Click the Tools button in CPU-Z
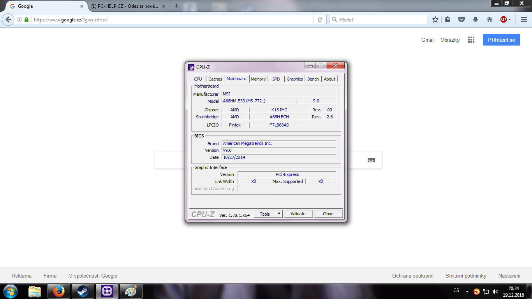 tap(265, 214)
